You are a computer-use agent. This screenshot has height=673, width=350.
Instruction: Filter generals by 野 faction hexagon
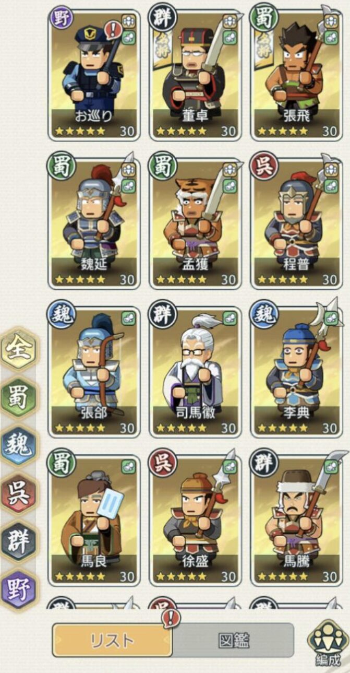coord(18,590)
